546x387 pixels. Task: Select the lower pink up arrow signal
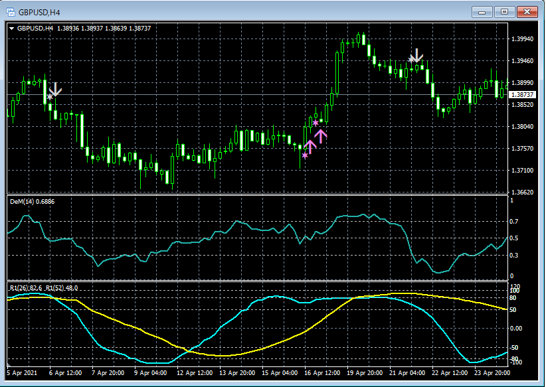pos(310,146)
